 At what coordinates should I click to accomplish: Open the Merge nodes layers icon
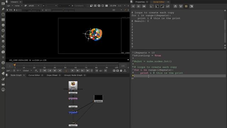[x=3, y=41]
